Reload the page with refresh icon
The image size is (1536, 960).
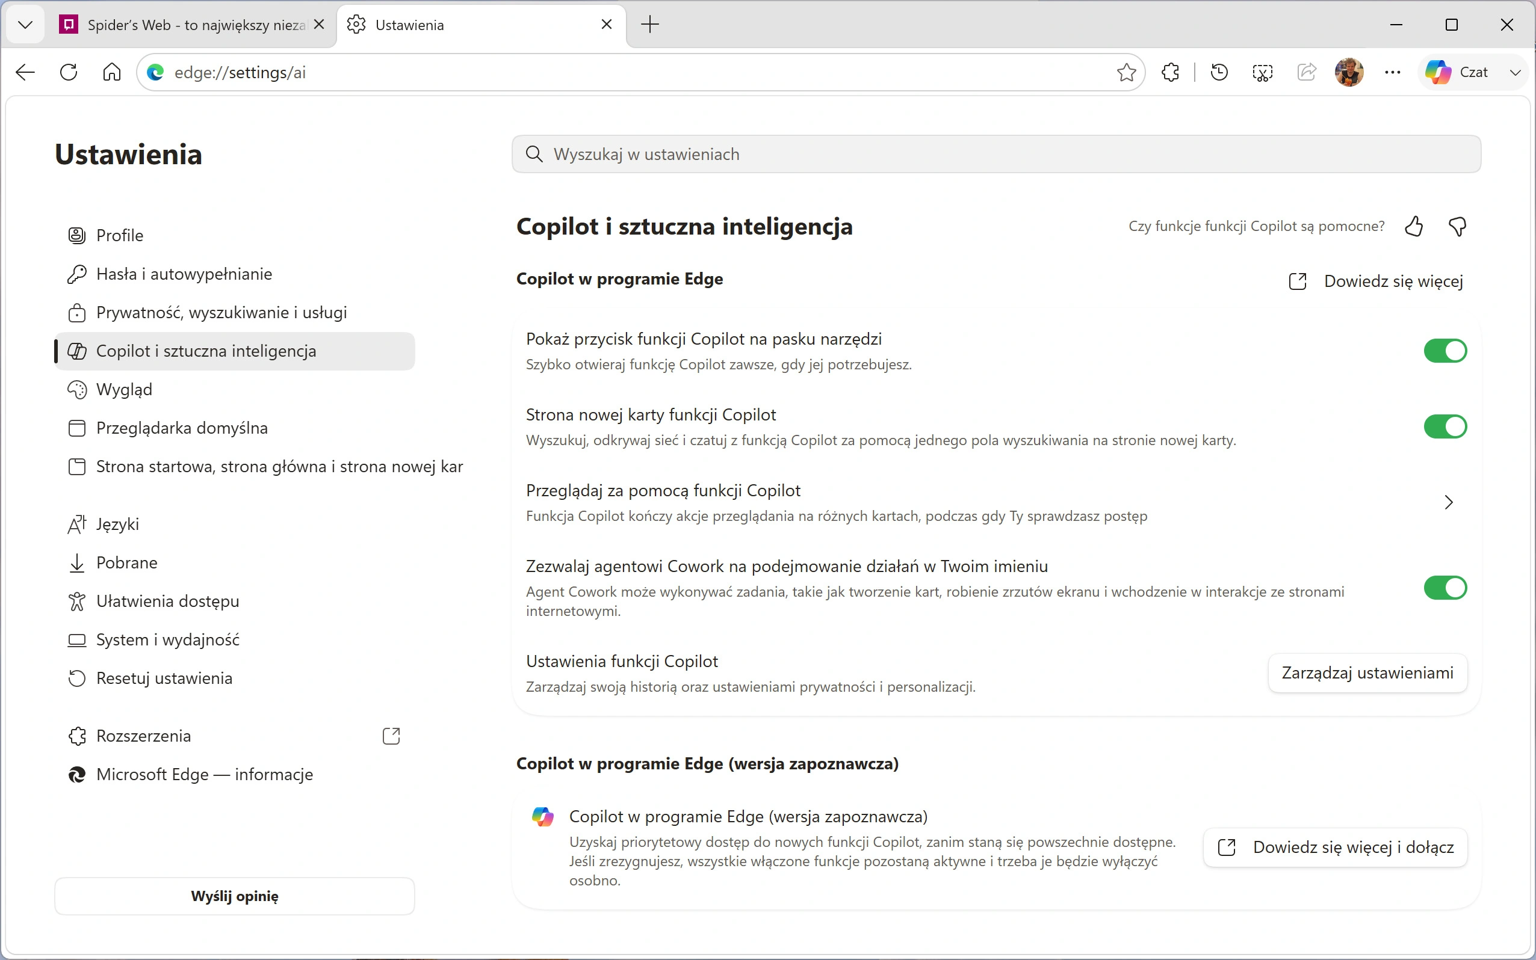pos(69,72)
